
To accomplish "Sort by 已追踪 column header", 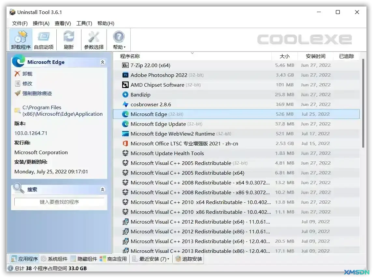I will pos(346,56).
